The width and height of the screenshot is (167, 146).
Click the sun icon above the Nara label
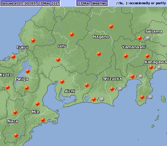coord(15,112)
